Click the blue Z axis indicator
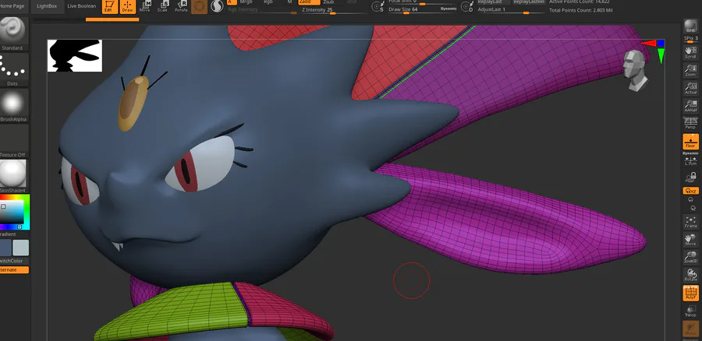Viewport: 702px width, 341px height. [x=661, y=44]
